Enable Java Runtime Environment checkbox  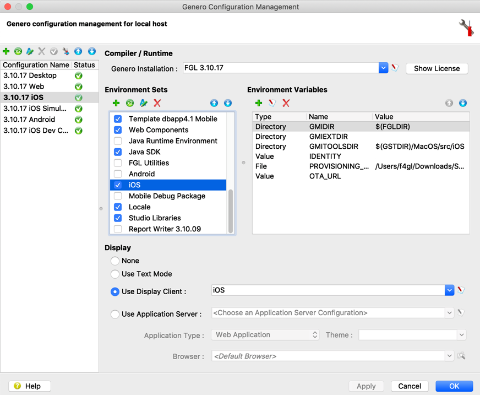(118, 141)
